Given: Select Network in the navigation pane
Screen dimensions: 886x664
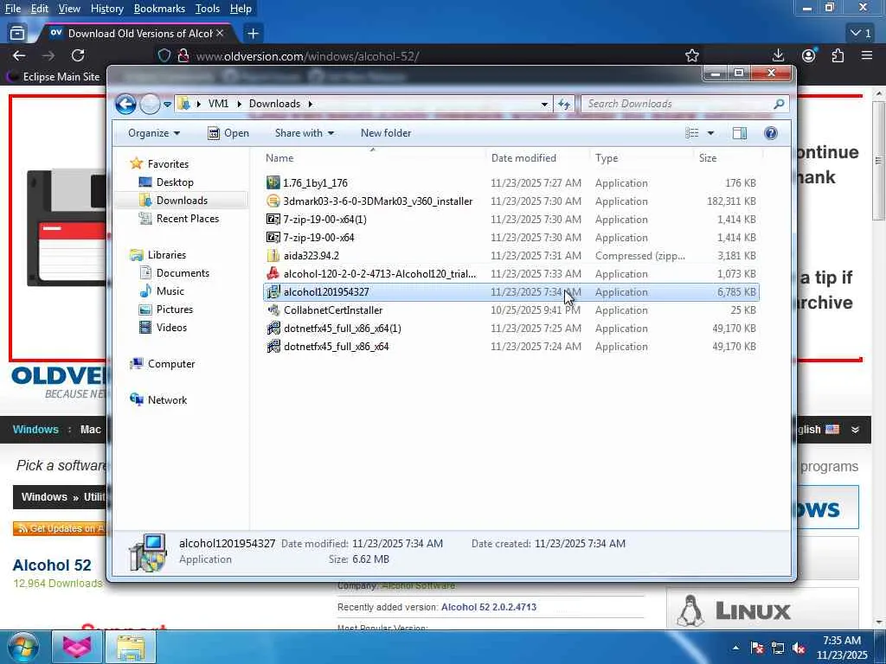Looking at the screenshot, I should pyautogui.click(x=167, y=399).
